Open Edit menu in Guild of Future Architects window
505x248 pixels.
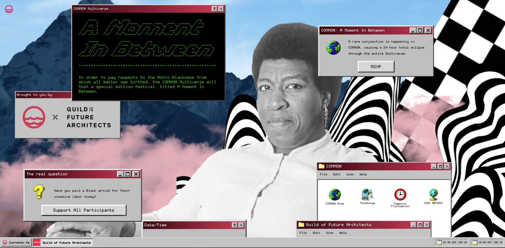pos(316,233)
